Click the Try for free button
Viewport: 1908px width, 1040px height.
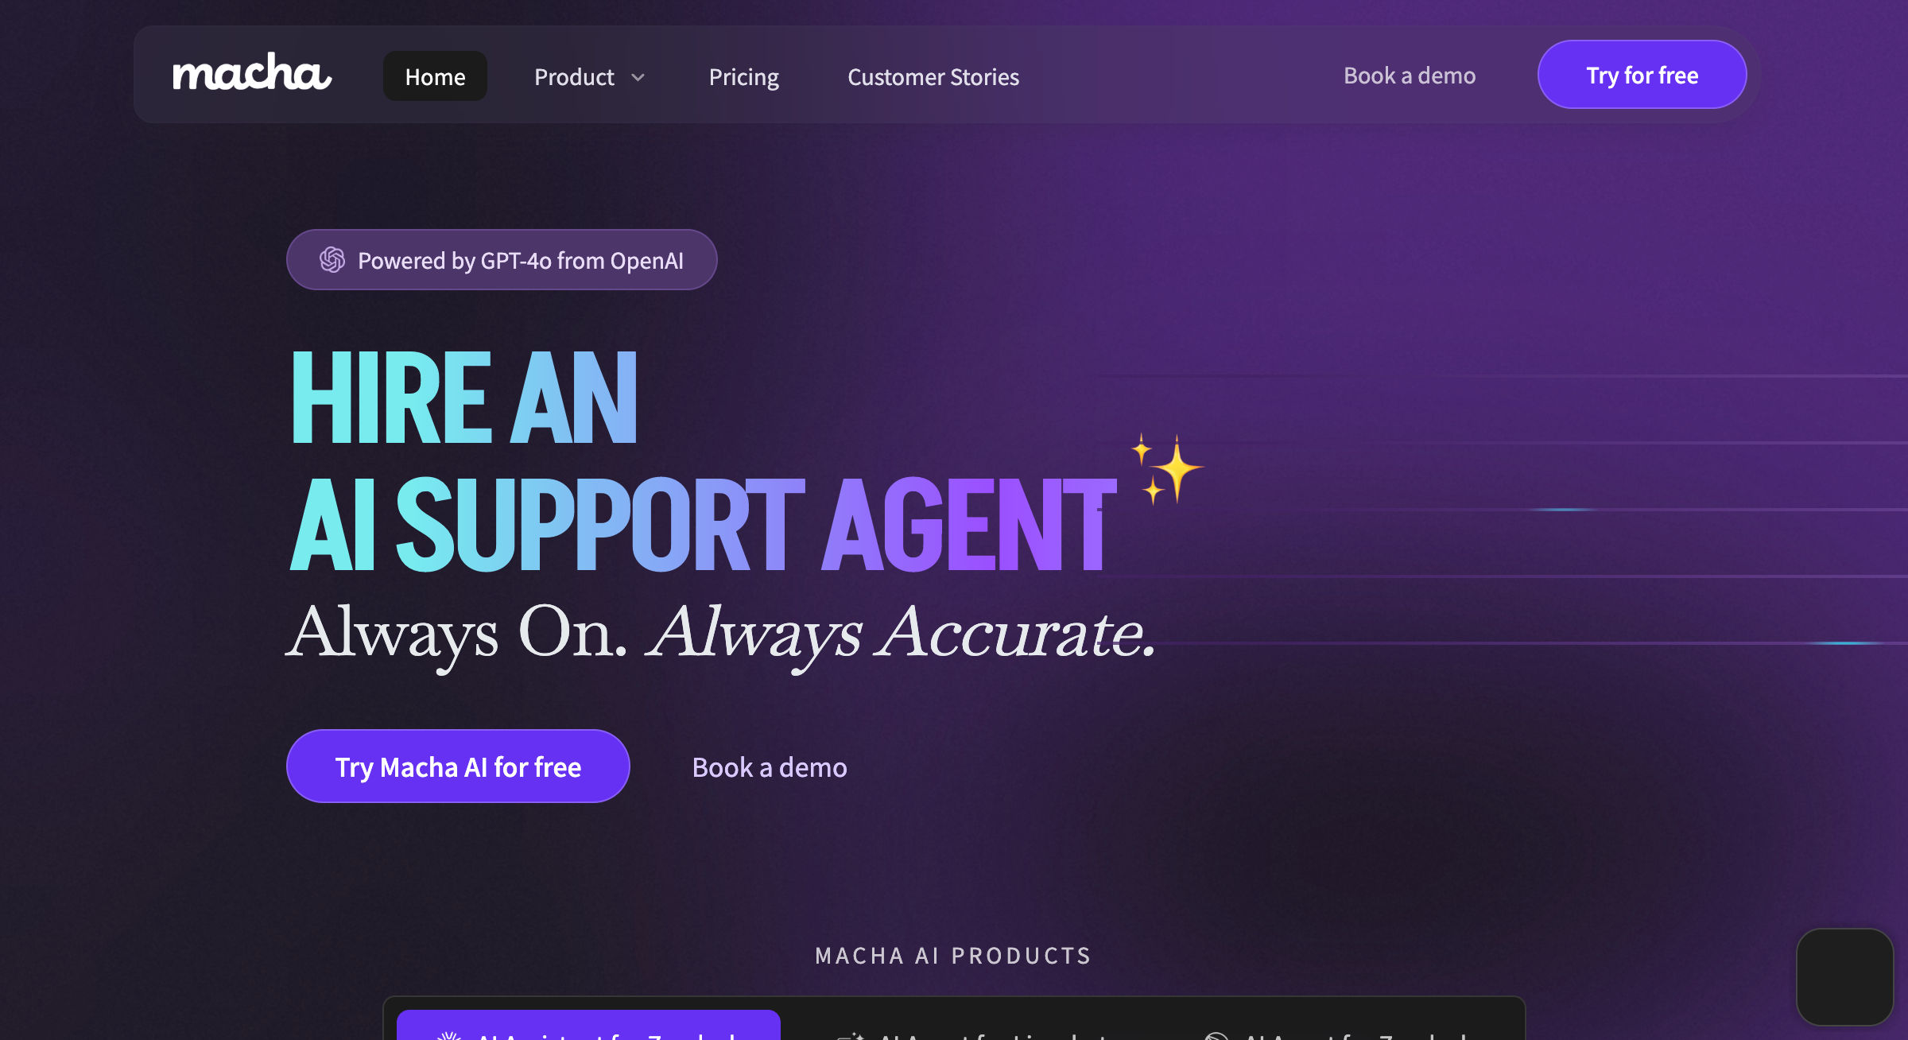coord(1642,75)
